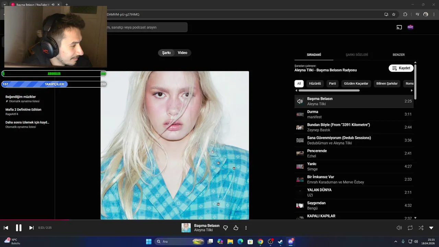Open Steam from taskbar

pos(280,242)
